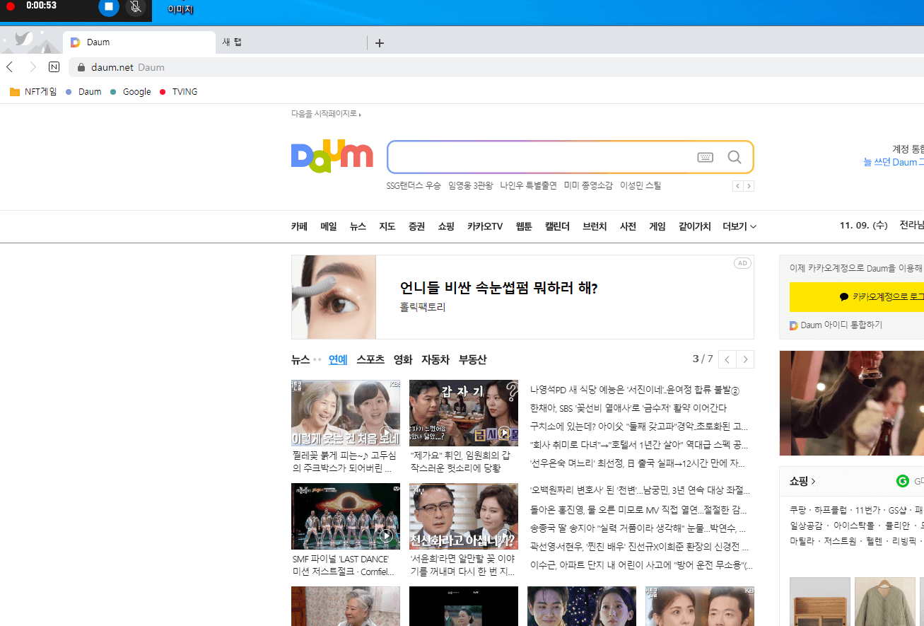Click the eyelash perm ad banner
Image resolution: width=924 pixels, height=626 pixels.
tap(522, 297)
